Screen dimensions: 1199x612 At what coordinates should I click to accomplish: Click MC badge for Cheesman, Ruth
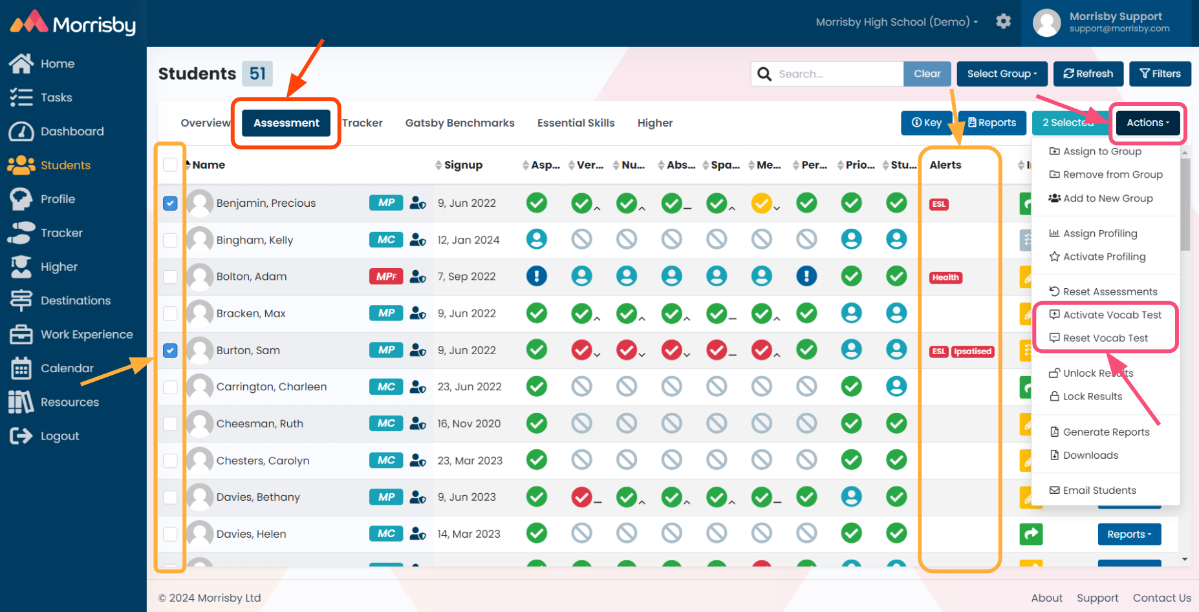point(386,423)
